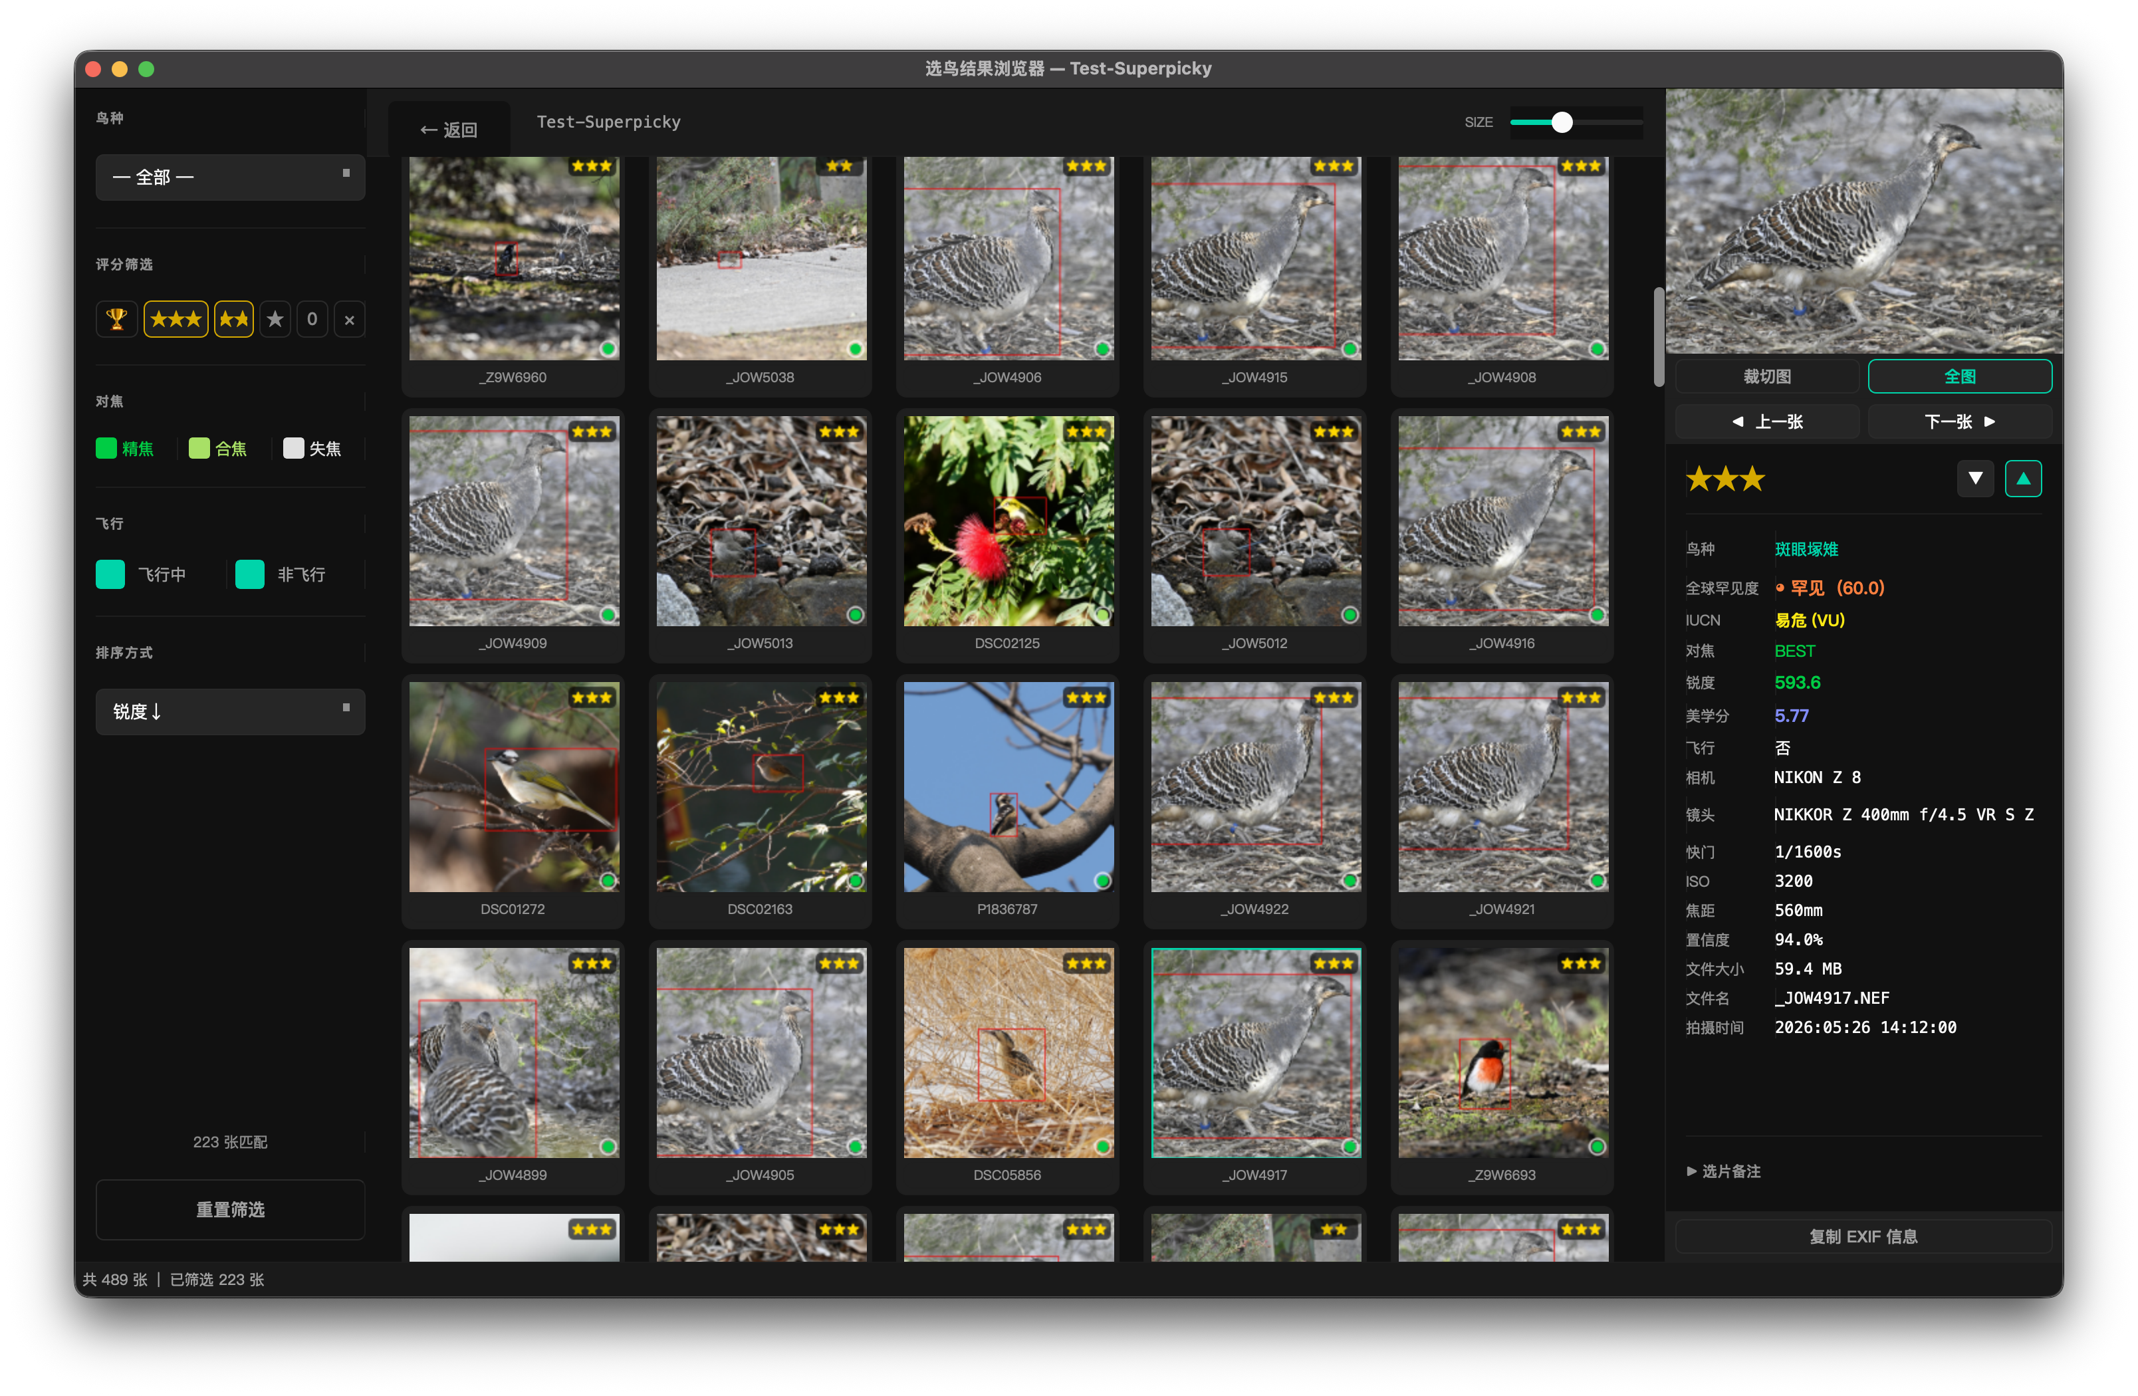The image size is (2138, 1396).
Task: Lower the rating with down arrow
Action: (1975, 479)
